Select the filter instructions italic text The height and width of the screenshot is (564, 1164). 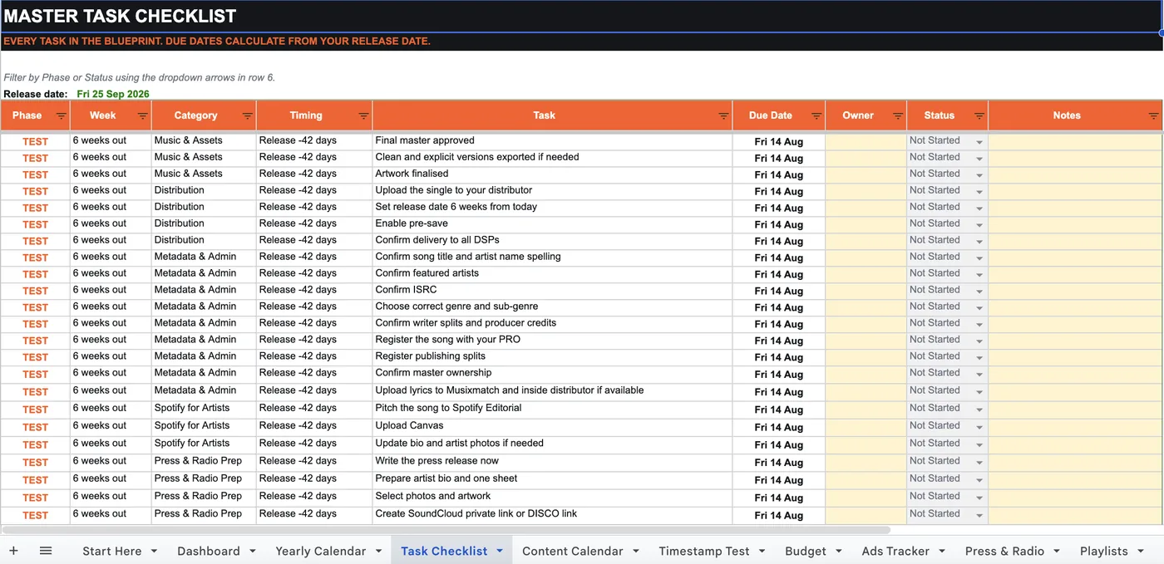coord(139,78)
